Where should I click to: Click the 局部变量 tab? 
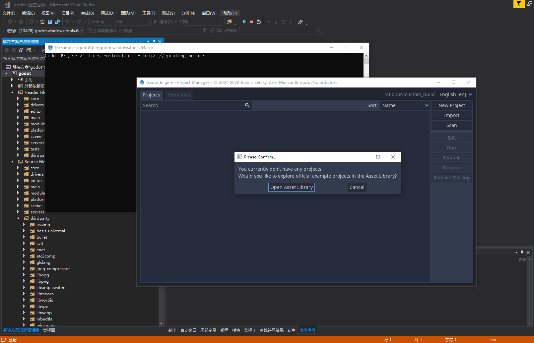(x=208, y=330)
